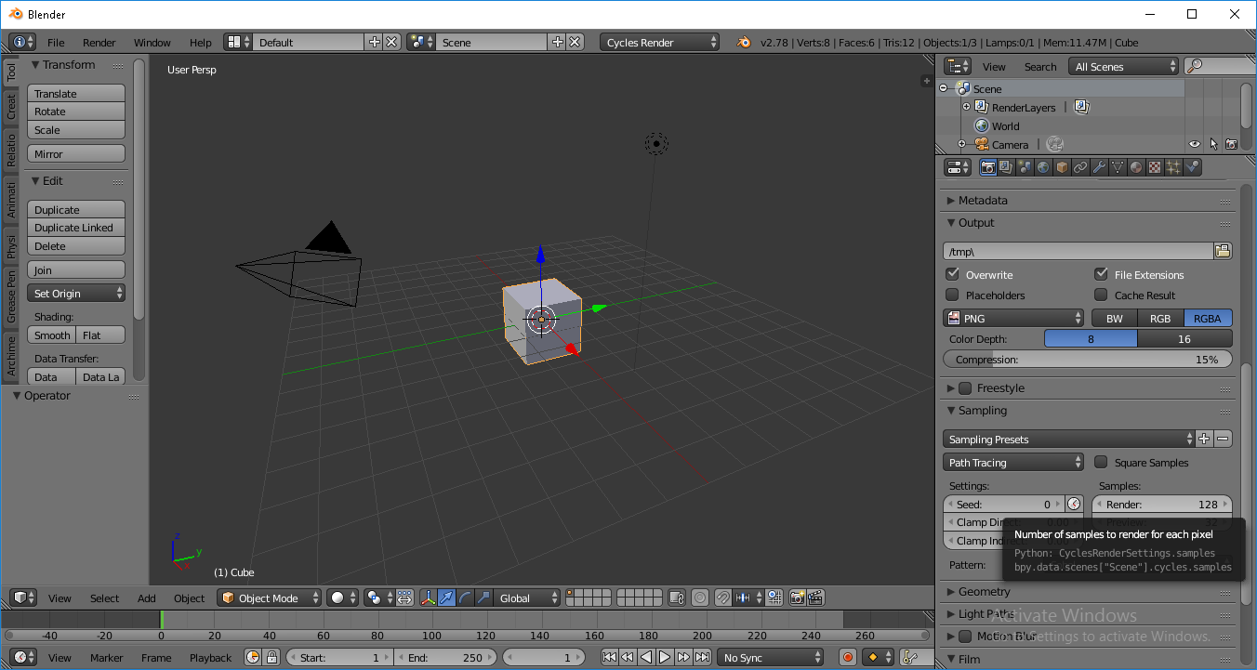The image size is (1257, 670).
Task: Select the scale manipulator icon
Action: [x=483, y=598]
